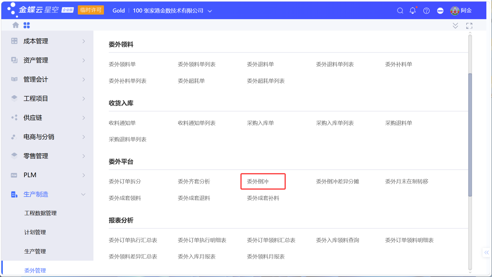
Task: Click the Kingdee 金蝶云星空 logo
Action: (34, 10)
